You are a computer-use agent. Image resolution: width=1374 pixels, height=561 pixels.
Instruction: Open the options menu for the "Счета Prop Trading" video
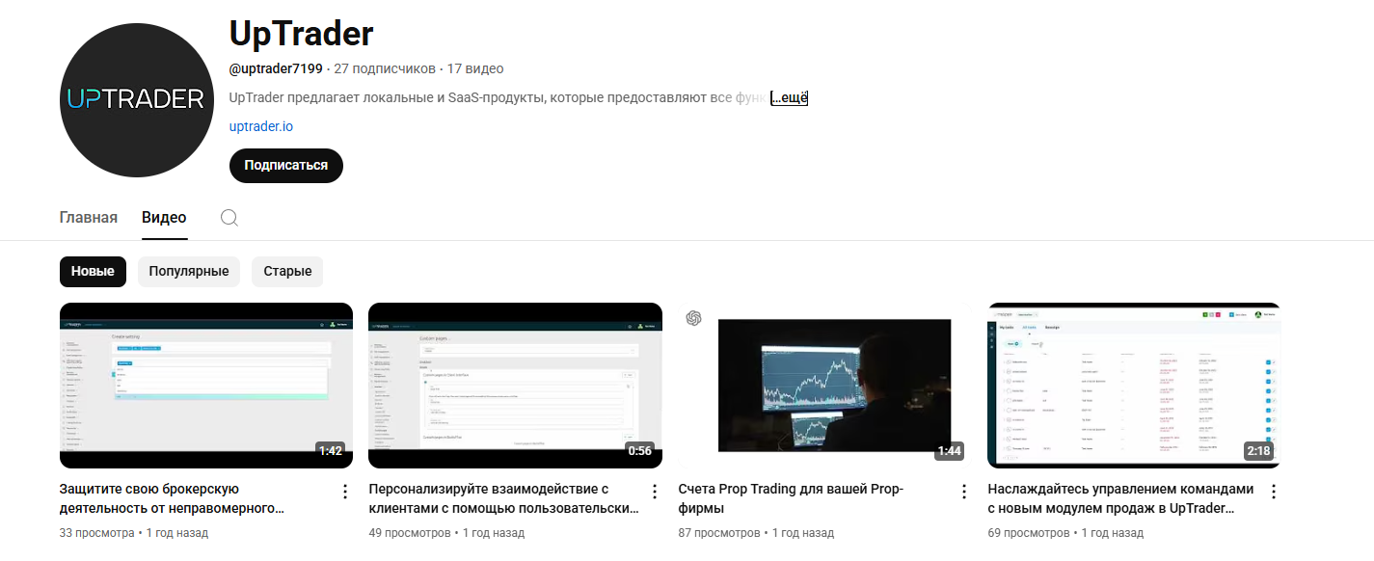[x=964, y=492]
